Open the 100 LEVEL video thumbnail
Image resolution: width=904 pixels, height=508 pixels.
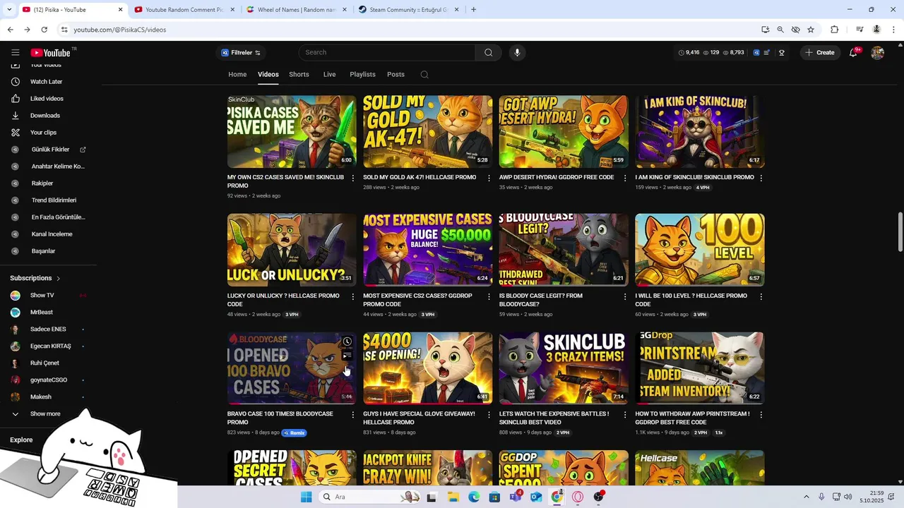tap(700, 250)
